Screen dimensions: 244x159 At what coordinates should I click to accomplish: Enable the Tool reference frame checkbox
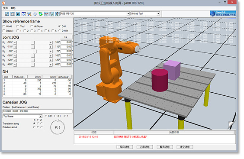coord(18,26)
